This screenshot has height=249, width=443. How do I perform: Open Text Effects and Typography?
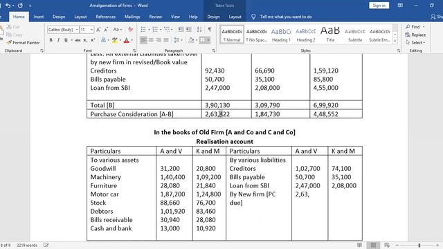(x=103, y=40)
